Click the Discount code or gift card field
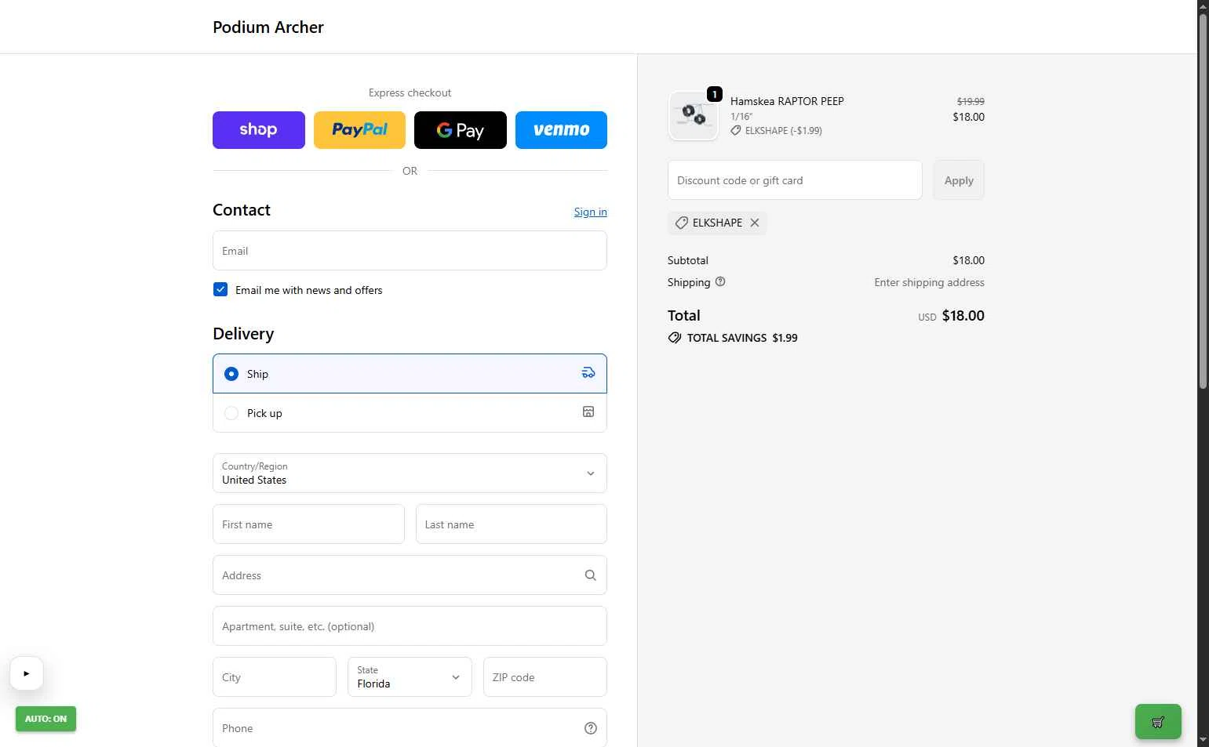 (x=795, y=180)
